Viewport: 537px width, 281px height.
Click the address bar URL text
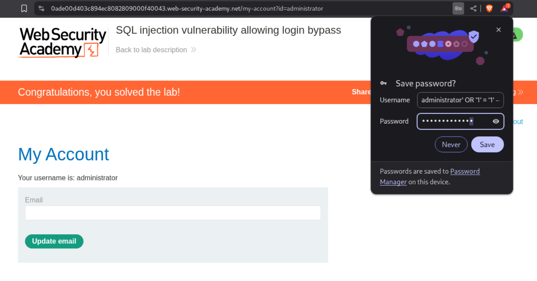[187, 9]
